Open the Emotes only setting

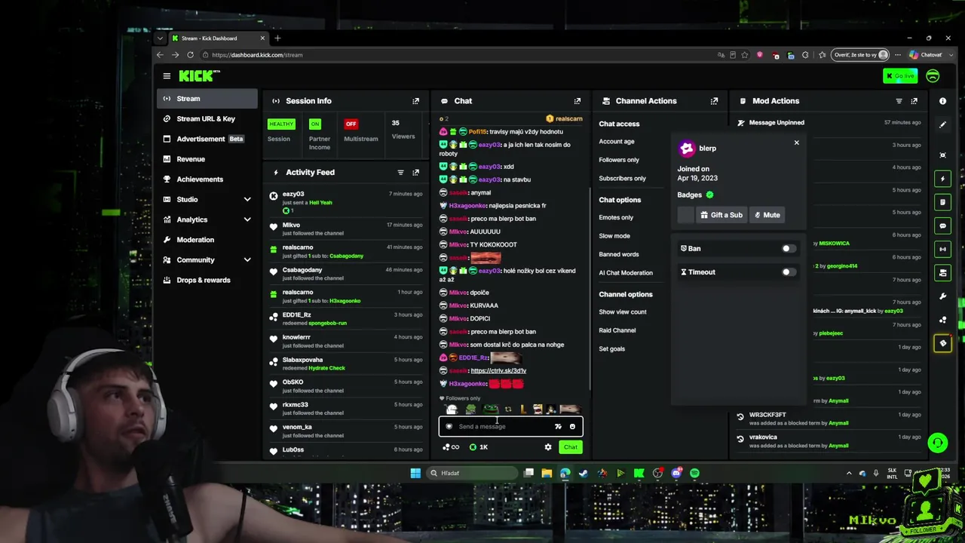(x=616, y=218)
